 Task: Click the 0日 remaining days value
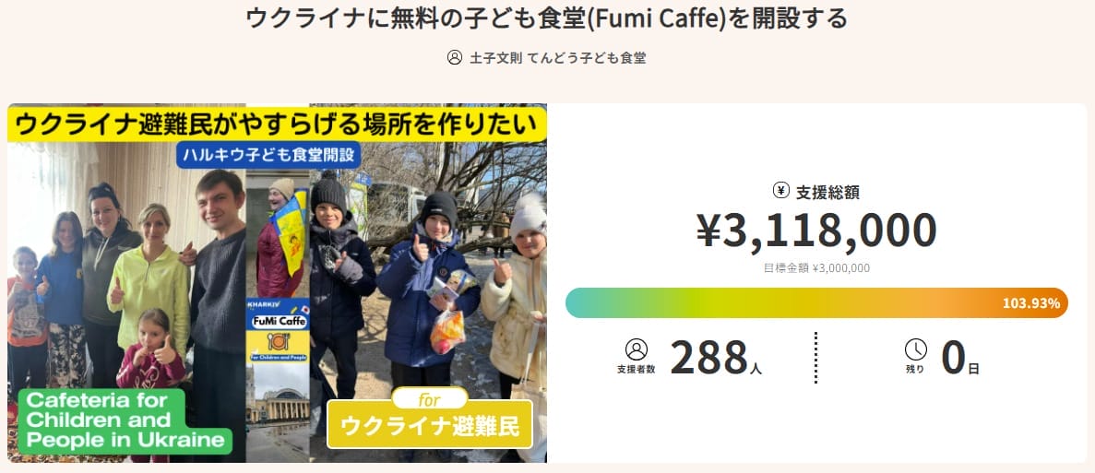coord(959,359)
